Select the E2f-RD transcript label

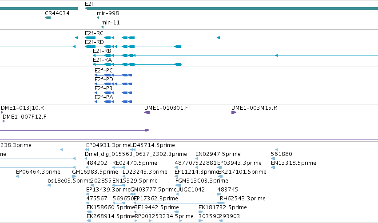94,42
